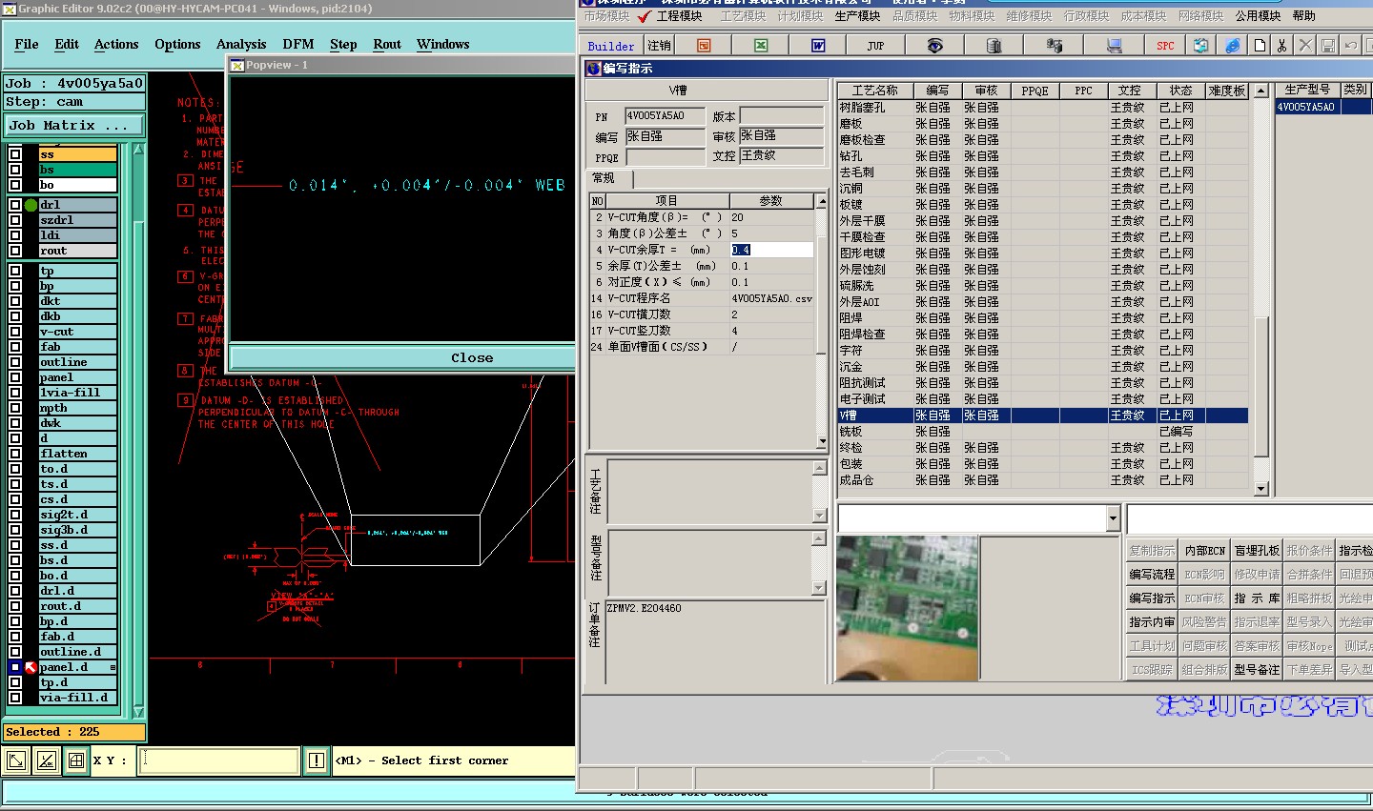Click the PCB photo thumbnail
Screen dimensions: 1373x811
(x=907, y=609)
